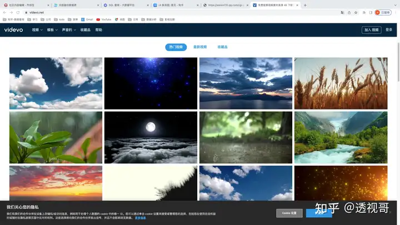Screen dimensions: 400x225
Task: Select the 收藏品 tab above the video grid
Action: pyautogui.click(x=222, y=47)
